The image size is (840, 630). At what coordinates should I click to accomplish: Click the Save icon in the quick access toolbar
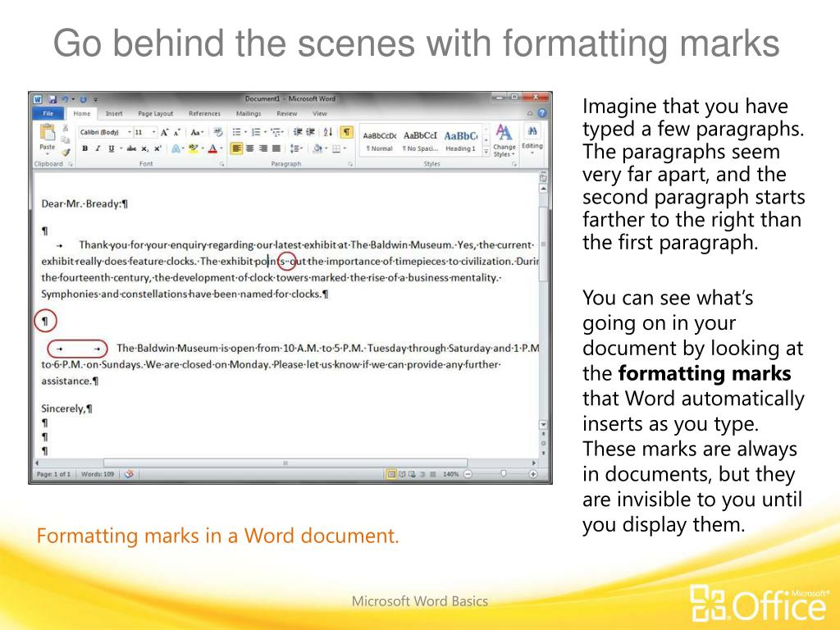(x=52, y=99)
